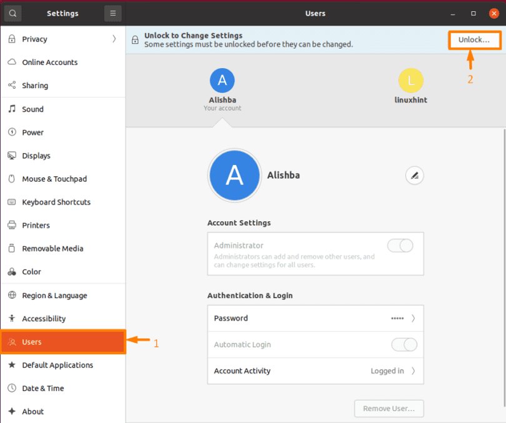This screenshot has width=506, height=423.
Task: Select the Alishba avatar thumbnail
Action: pos(222,80)
